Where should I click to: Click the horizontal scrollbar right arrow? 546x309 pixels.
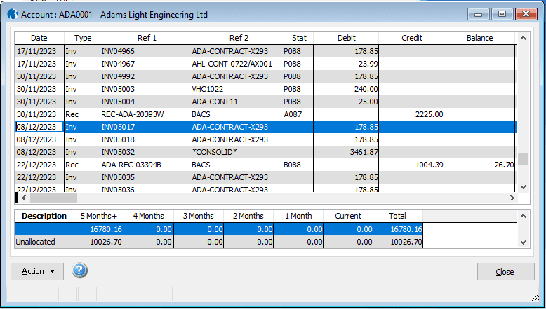pos(511,199)
